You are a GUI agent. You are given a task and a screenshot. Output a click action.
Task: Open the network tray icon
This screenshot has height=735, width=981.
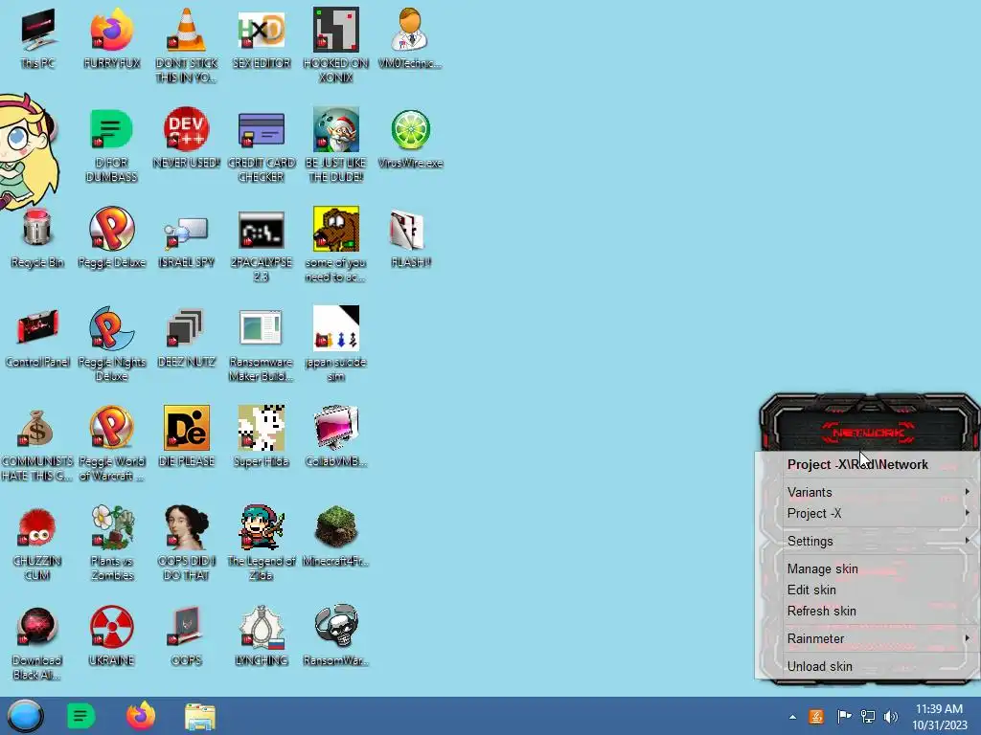(868, 716)
